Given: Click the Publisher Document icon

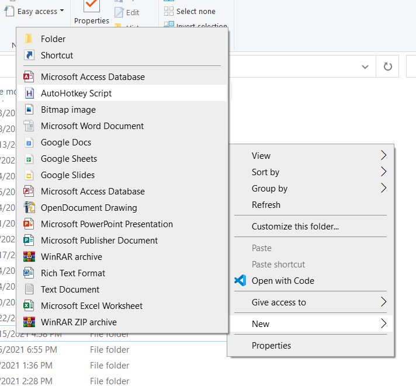Looking at the screenshot, I should point(29,241).
